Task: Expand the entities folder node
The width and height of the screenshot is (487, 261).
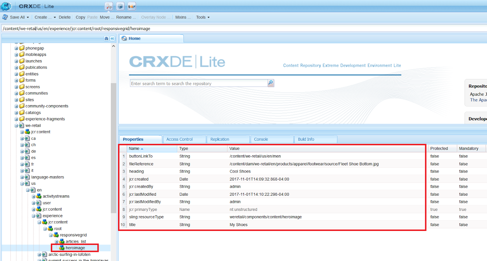Action: [x=16, y=74]
